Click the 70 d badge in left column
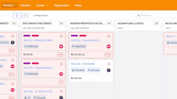The height and width of the screenshot is (99, 177). pyautogui.click(x=12, y=51)
